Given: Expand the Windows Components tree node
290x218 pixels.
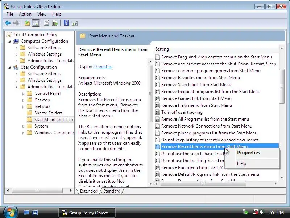Looking at the screenshot, I should coord(23,133).
